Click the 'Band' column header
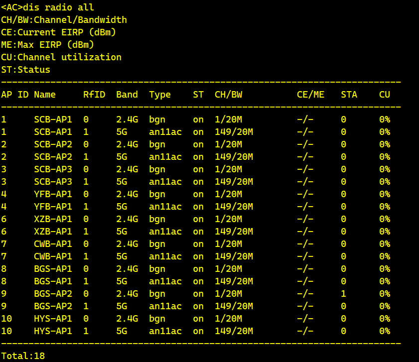 tap(127, 95)
